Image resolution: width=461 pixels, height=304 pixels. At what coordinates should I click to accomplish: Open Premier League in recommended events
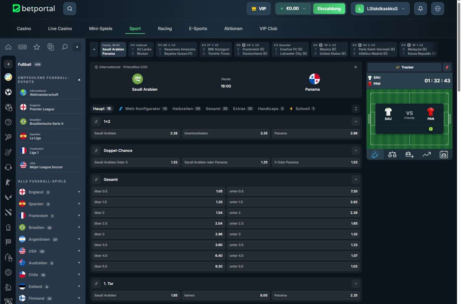coord(50,107)
